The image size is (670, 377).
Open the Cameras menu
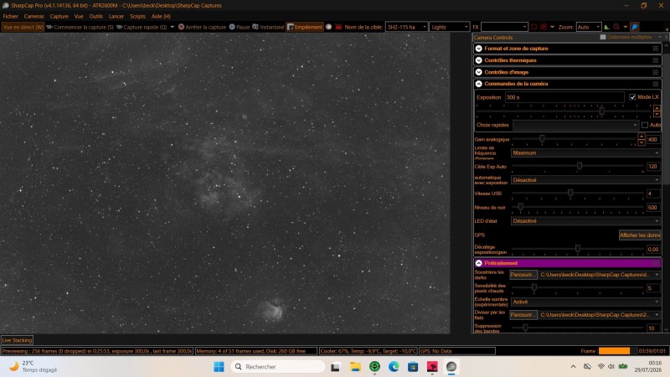coord(33,16)
